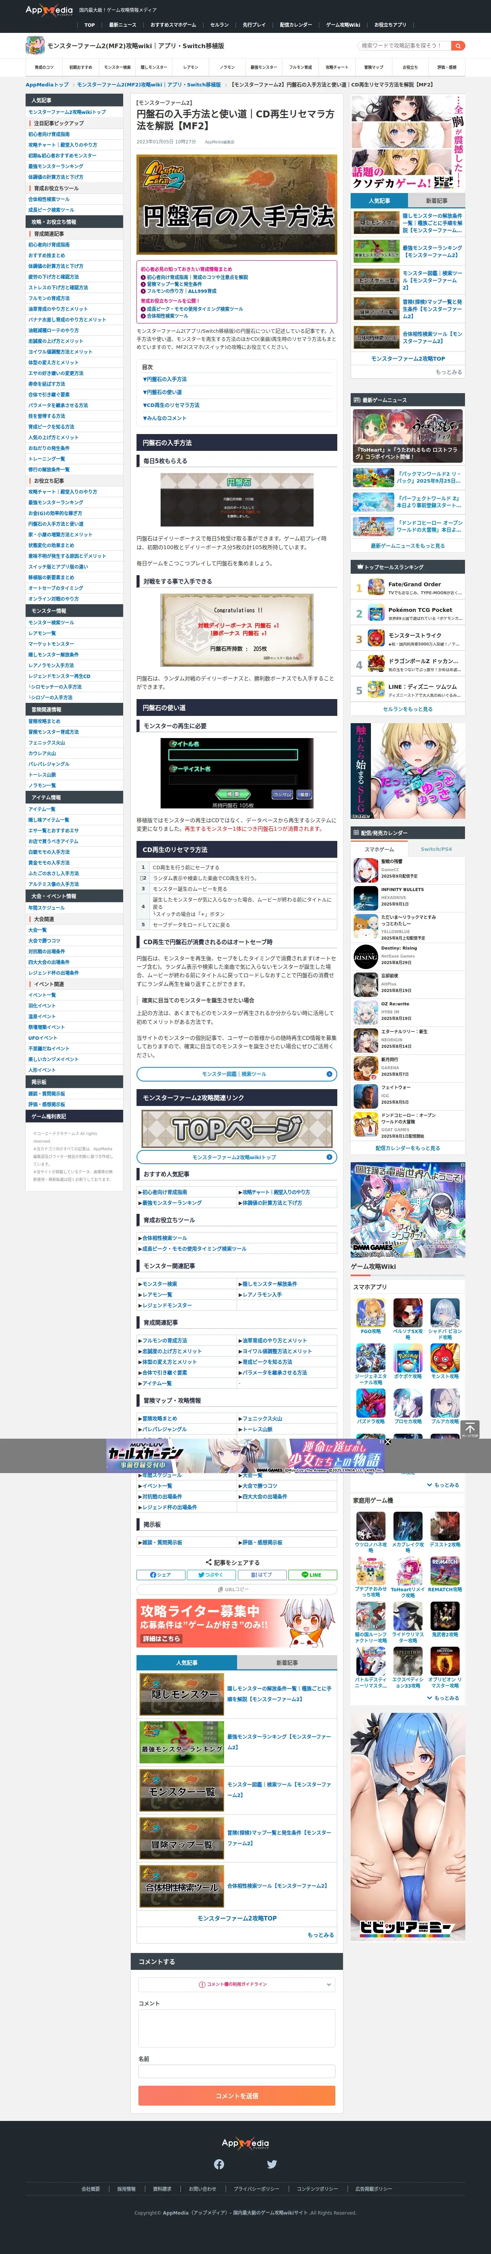The width and height of the screenshot is (491, 2254).
Task: Submit with the コメントを送信 button
Action: [236, 2096]
